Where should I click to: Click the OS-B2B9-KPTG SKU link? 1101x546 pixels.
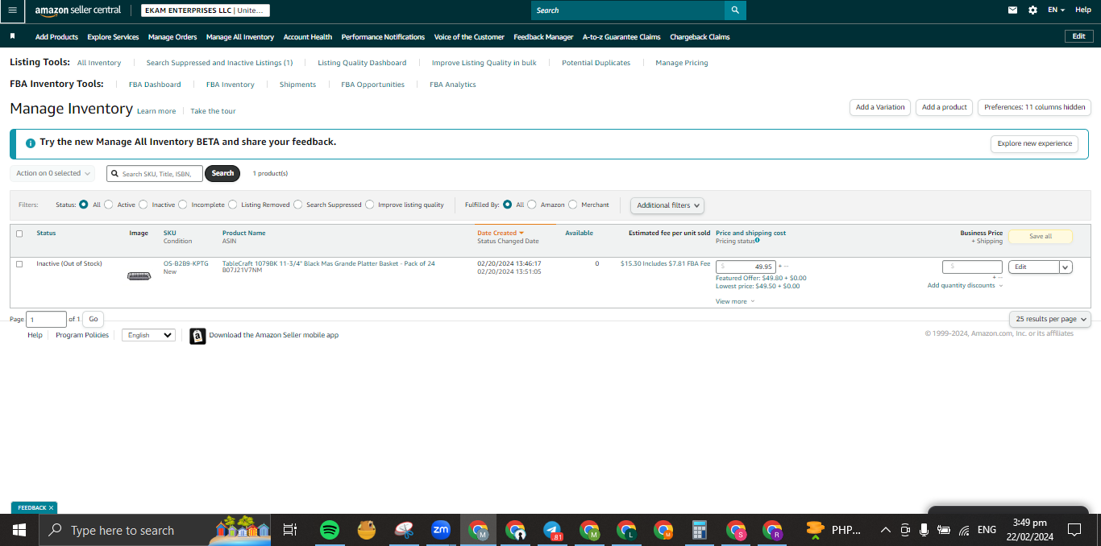(x=185, y=263)
